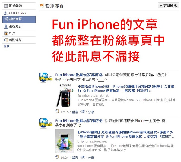This screenshot has height=162, width=181.
Task: Select the 粉絲專頁 flag icon in sidebar
Action: tap(6, 19)
